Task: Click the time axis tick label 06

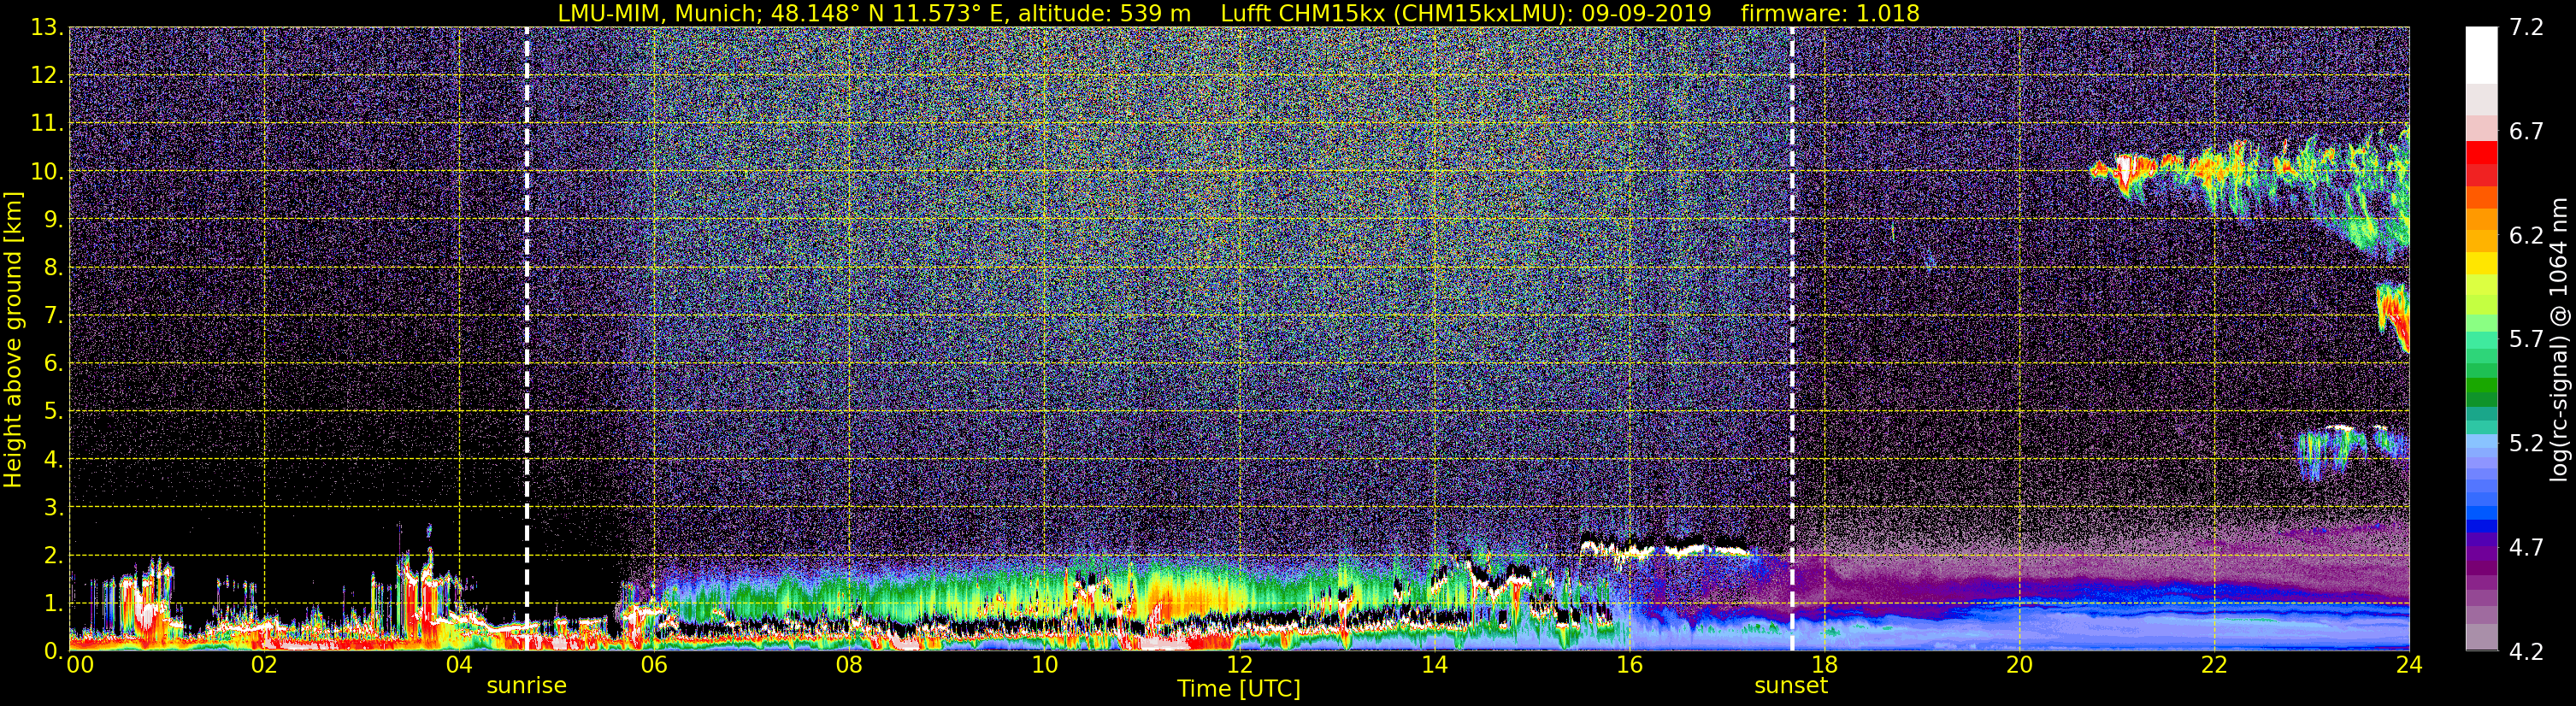Action: pos(654,665)
